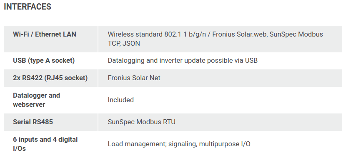Click the Included value cell
The width and height of the screenshot is (346, 160).
[121, 100]
